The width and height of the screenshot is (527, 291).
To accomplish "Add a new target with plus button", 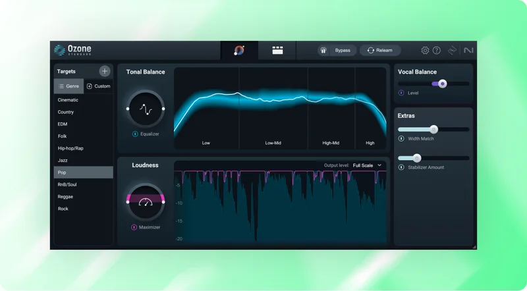I will [105, 71].
